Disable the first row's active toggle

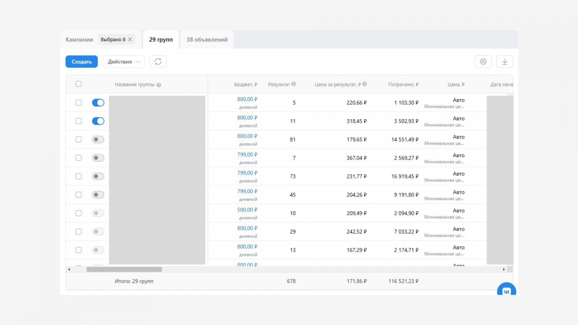[98, 103]
